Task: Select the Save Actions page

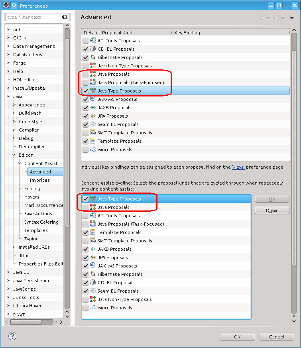Action: 38,214
